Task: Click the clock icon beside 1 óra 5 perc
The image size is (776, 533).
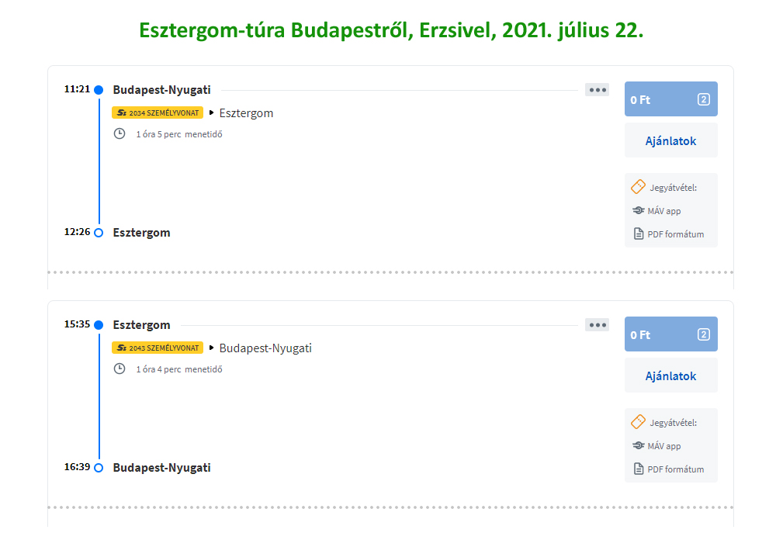Action: pos(120,133)
